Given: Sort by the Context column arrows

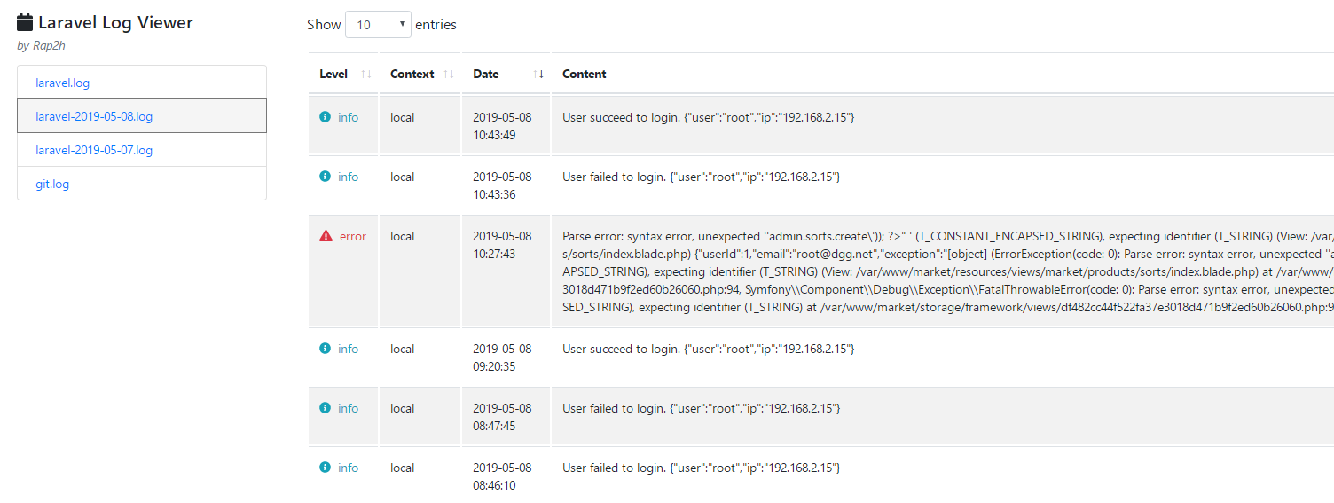Looking at the screenshot, I should click(449, 74).
